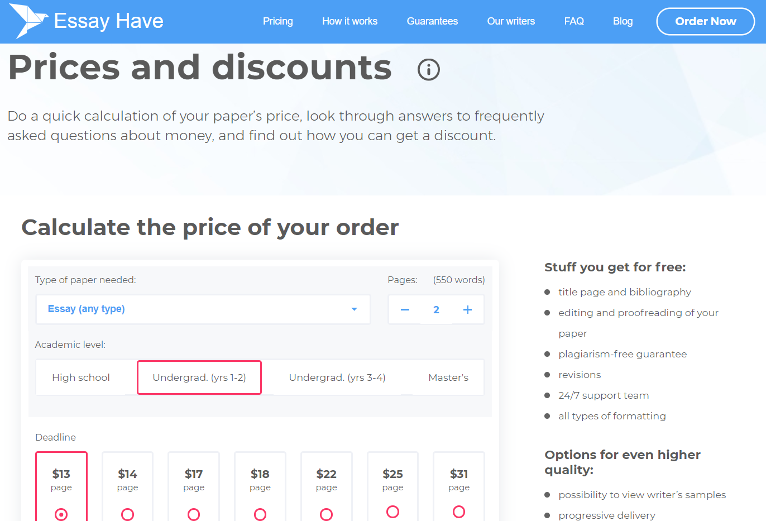Select the $13 per page deadline radio
The height and width of the screenshot is (521, 766).
click(x=61, y=514)
